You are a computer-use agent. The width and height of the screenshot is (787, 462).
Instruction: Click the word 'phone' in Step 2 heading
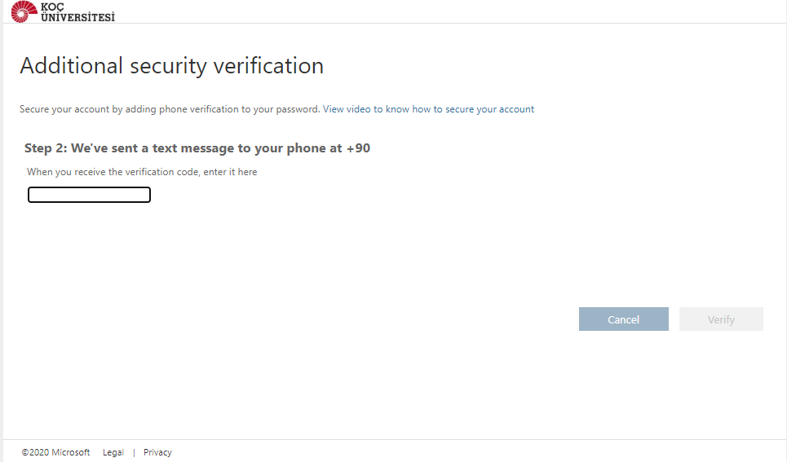[x=305, y=148]
